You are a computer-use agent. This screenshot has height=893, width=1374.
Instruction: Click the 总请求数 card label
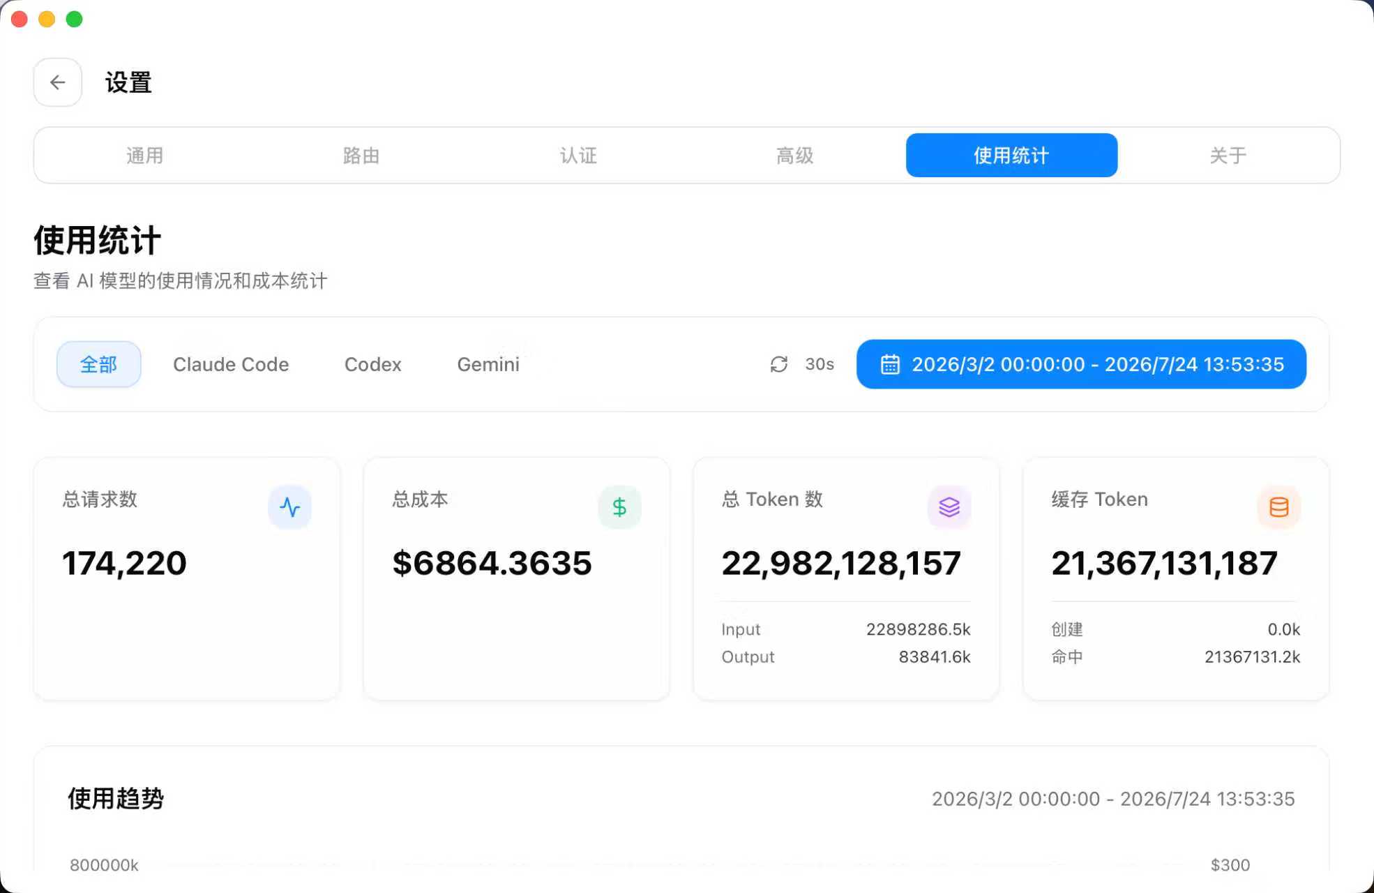[x=100, y=500]
